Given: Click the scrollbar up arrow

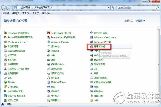Looking at the screenshot, I should [x=159, y=28].
